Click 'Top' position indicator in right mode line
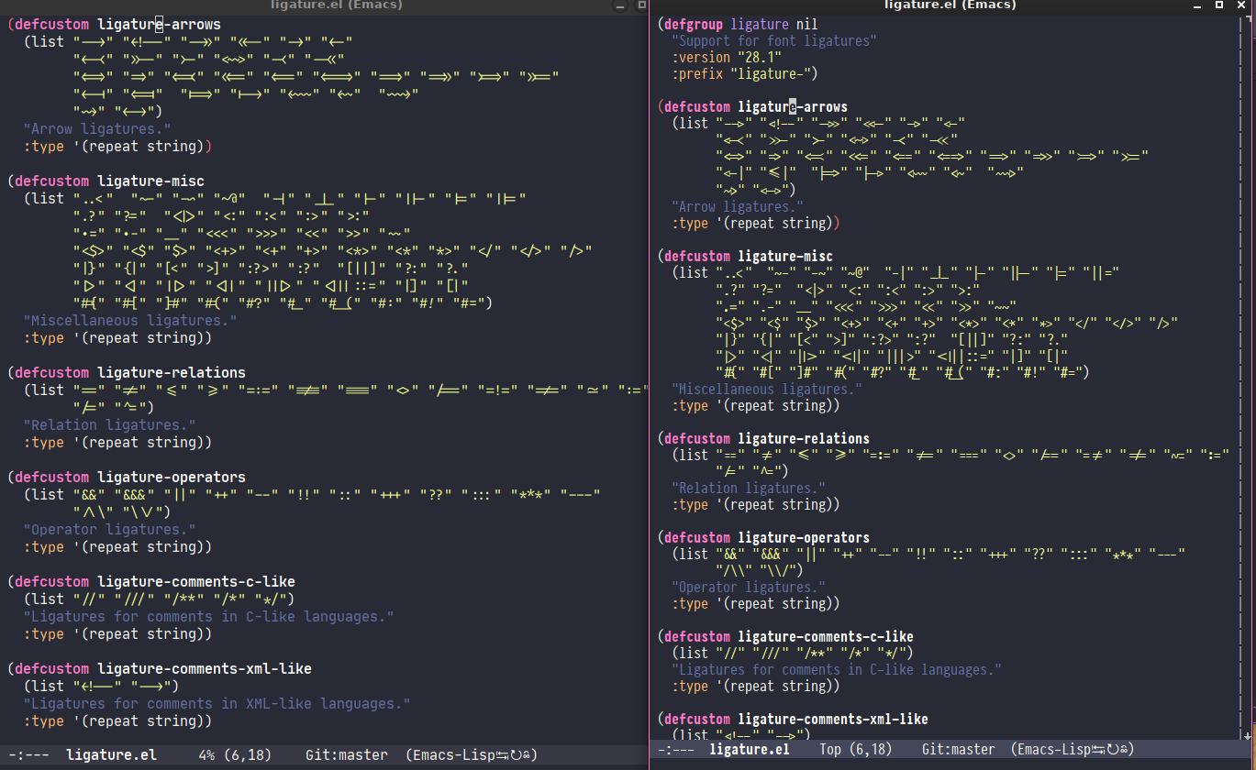Image resolution: width=1256 pixels, height=770 pixels. tap(830, 750)
